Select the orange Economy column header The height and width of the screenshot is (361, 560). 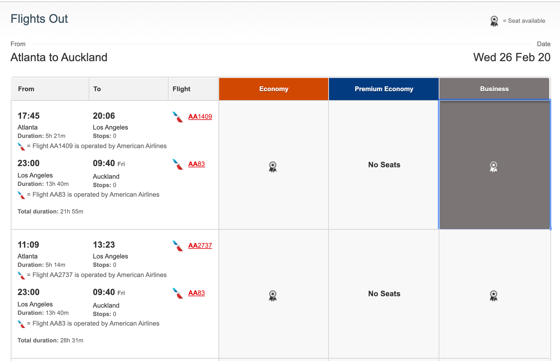coord(274,89)
